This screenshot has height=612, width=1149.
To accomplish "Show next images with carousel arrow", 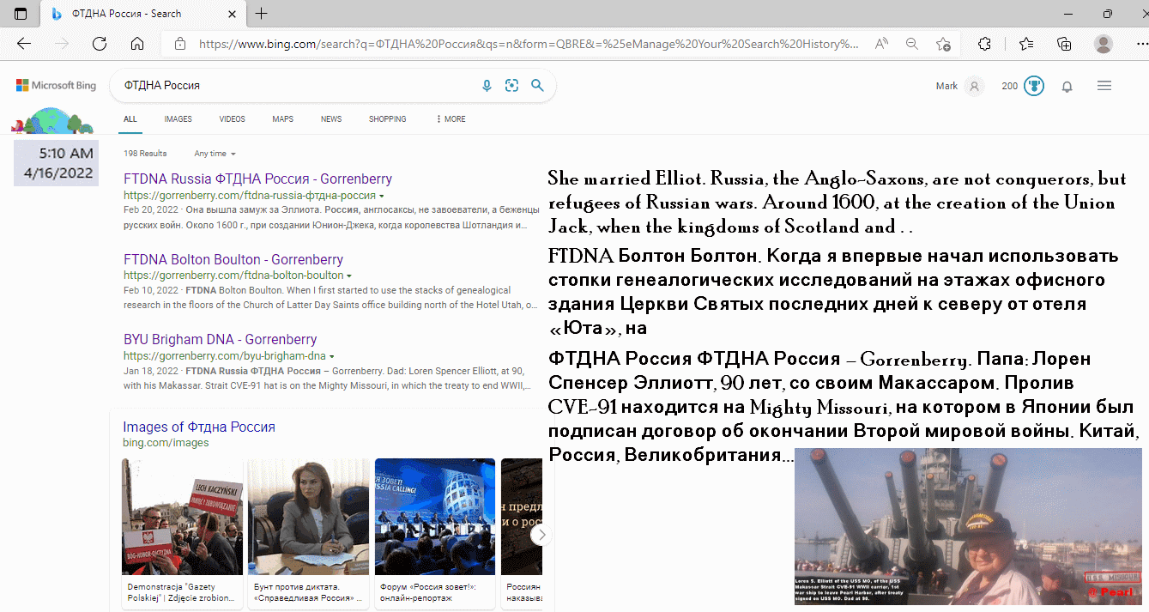I will 540,535.
